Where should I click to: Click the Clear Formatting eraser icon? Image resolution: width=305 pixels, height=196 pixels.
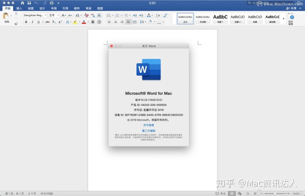[x=86, y=15]
